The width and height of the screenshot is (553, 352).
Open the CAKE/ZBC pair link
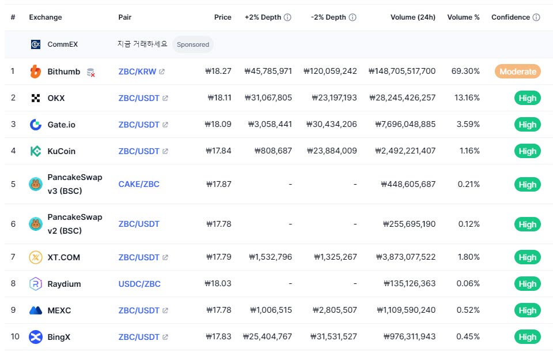tap(139, 184)
